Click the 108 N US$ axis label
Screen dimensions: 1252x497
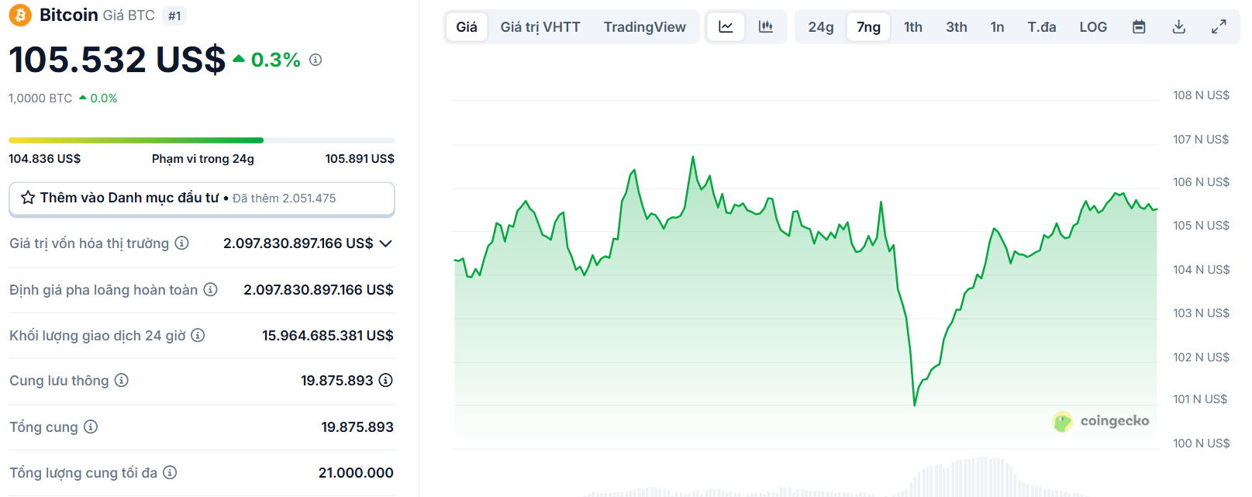click(1201, 95)
